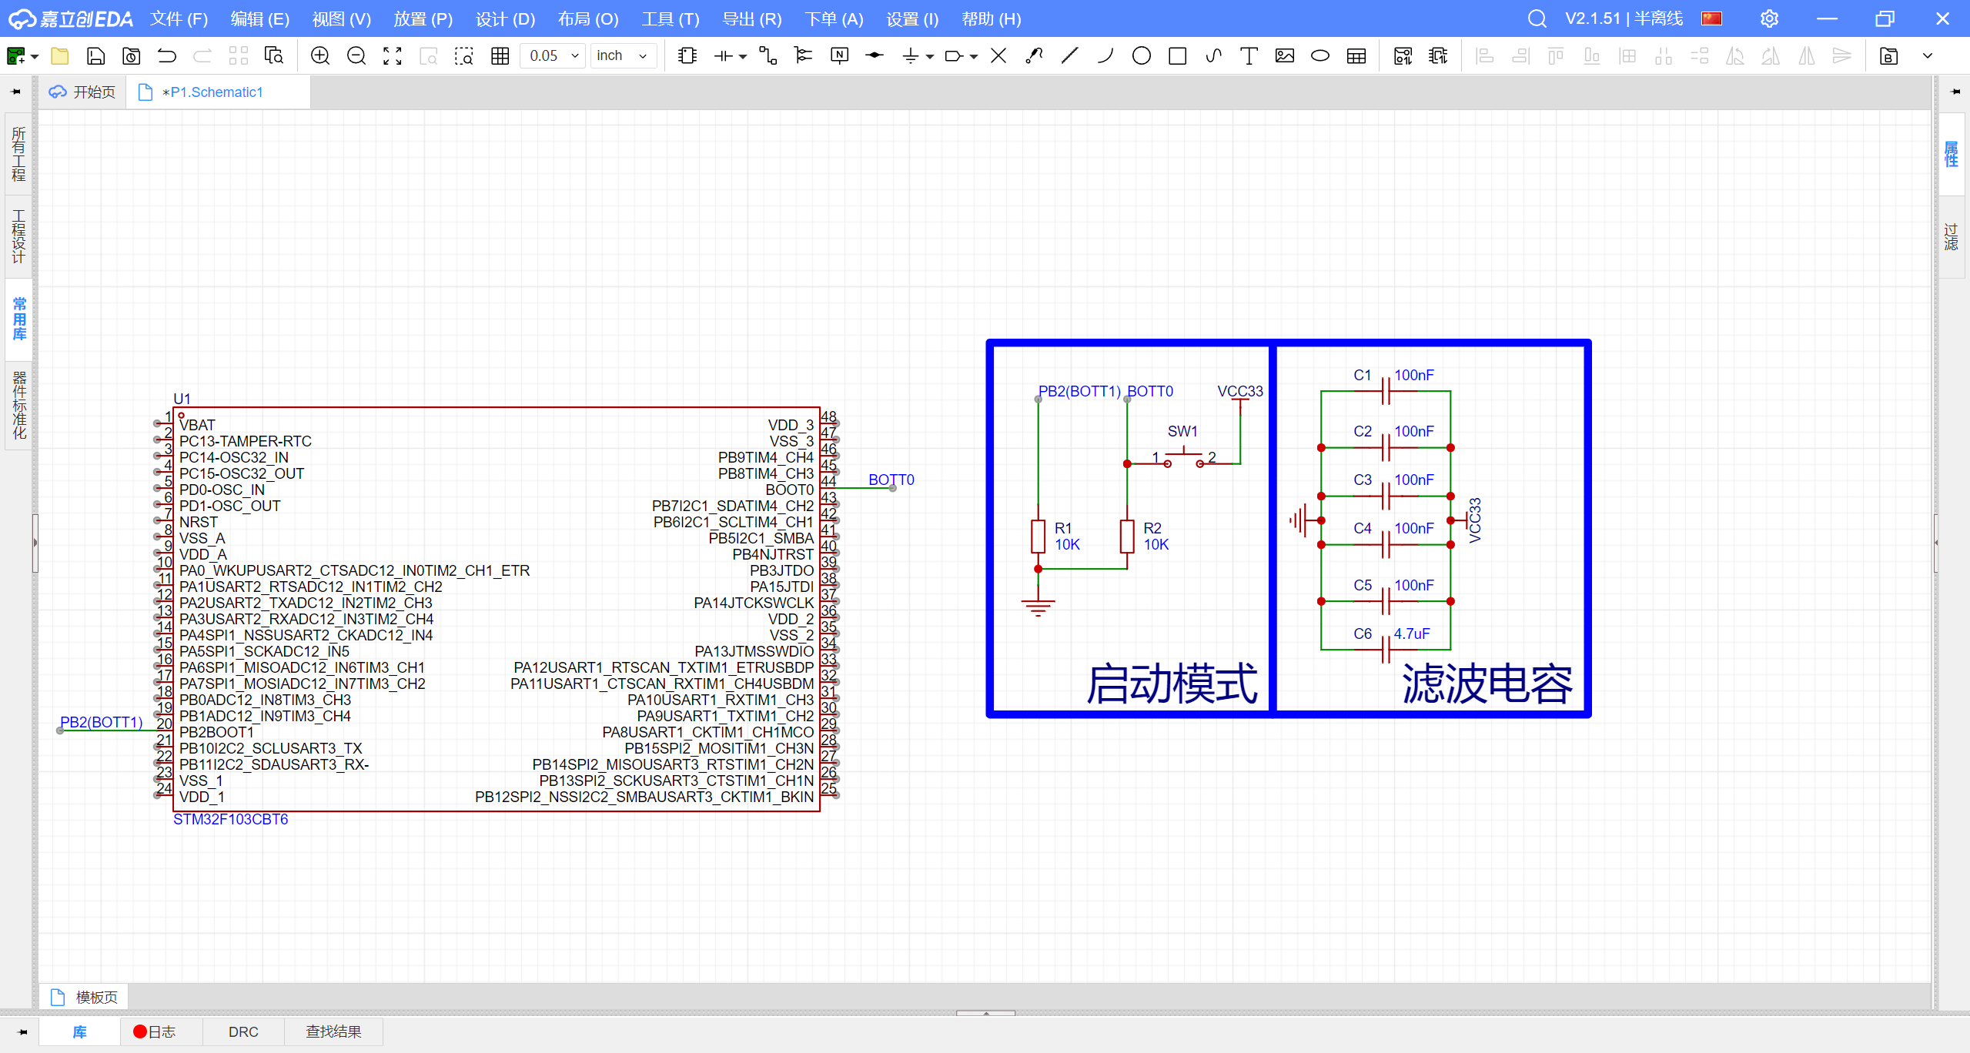1970x1053 pixels.
Task: Open the grid size 0.05 dropdown
Action: 553,55
